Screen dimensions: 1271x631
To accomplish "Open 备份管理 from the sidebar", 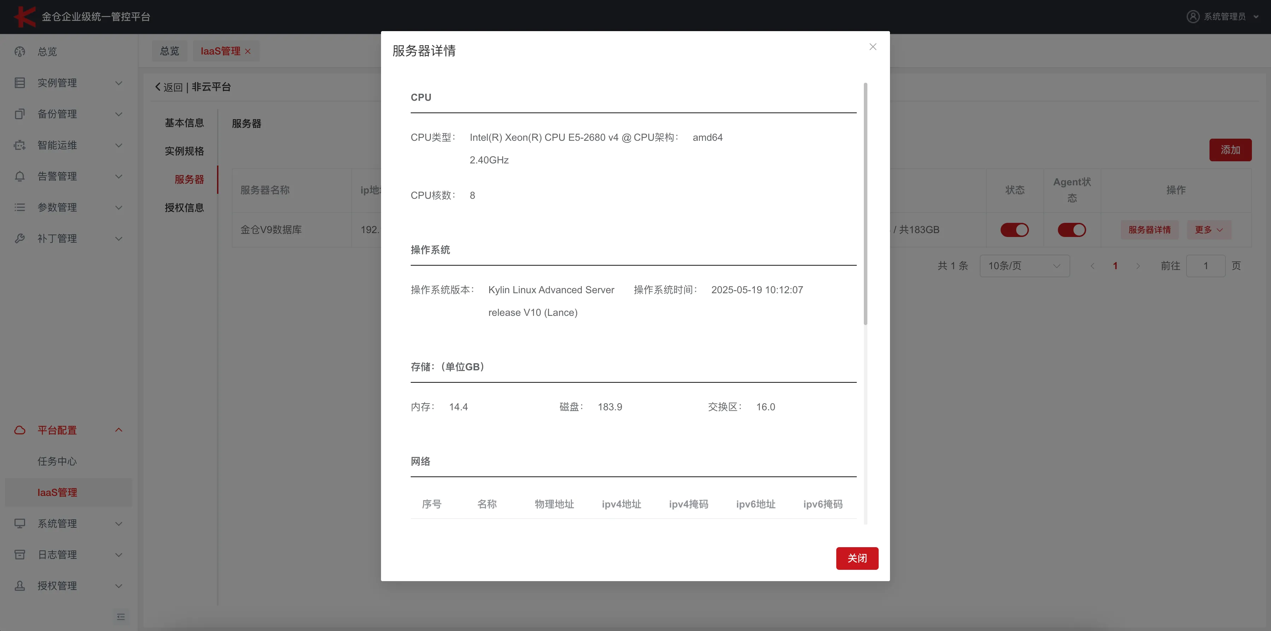I will click(x=20, y=114).
